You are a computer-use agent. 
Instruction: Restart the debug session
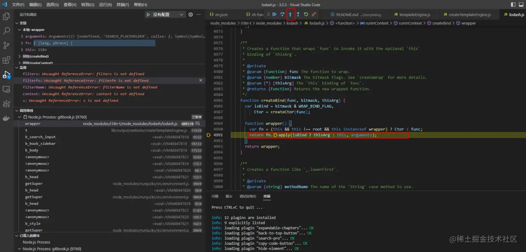[x=306, y=14]
